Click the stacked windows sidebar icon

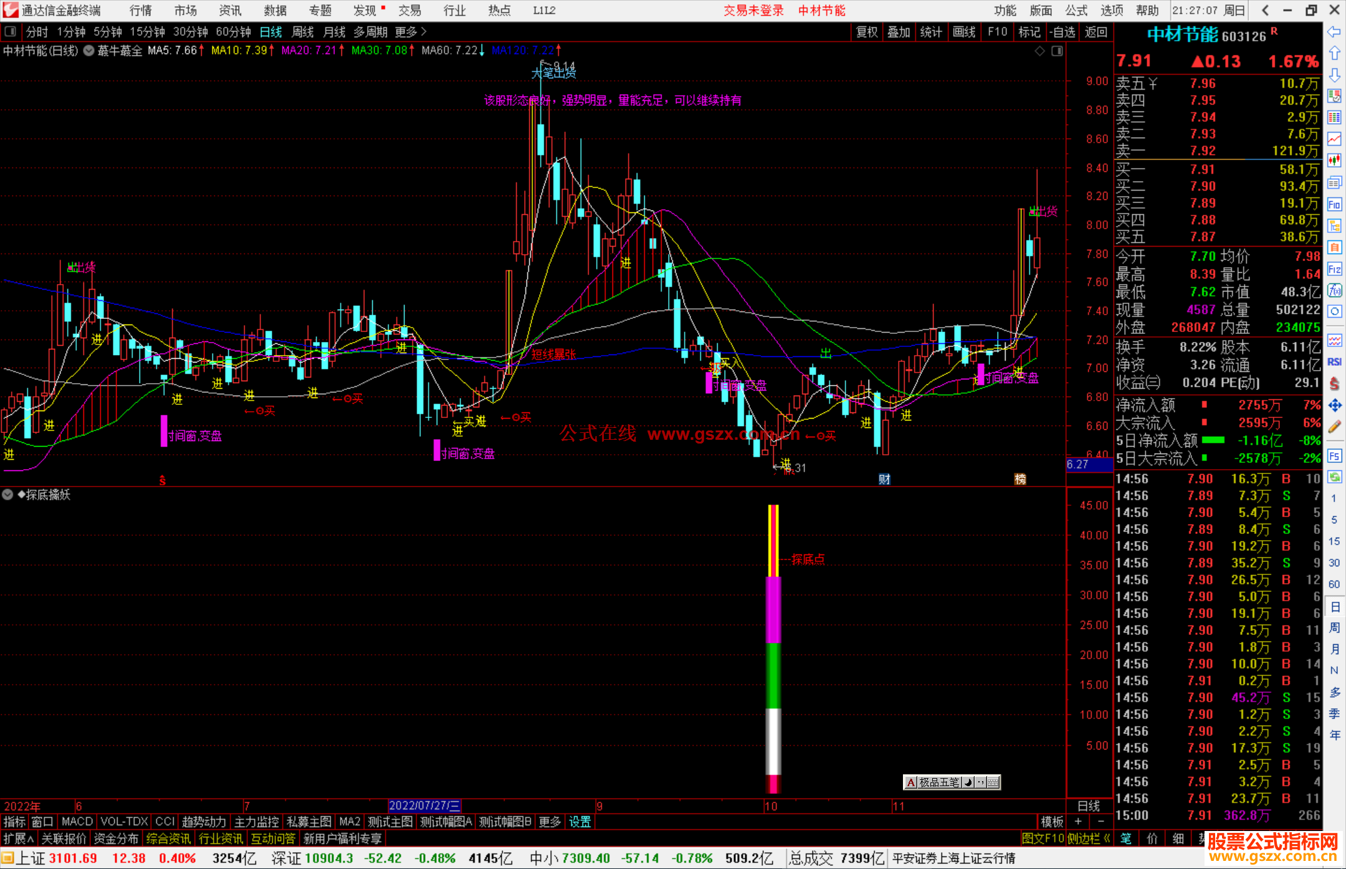click(1334, 183)
